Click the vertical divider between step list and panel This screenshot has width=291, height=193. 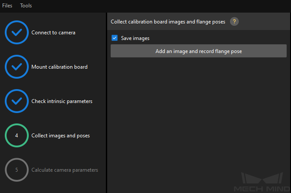(x=107, y=103)
